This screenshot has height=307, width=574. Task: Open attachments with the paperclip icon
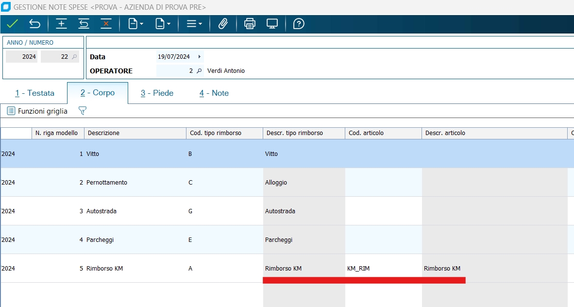tap(223, 24)
